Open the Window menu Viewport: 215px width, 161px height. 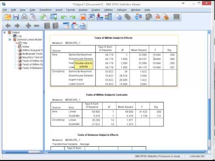[x=136, y=10]
